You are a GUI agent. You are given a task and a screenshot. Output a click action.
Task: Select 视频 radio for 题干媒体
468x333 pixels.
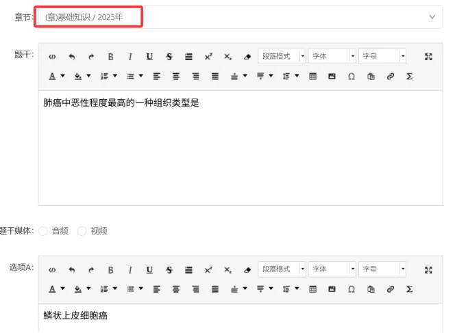(82, 231)
